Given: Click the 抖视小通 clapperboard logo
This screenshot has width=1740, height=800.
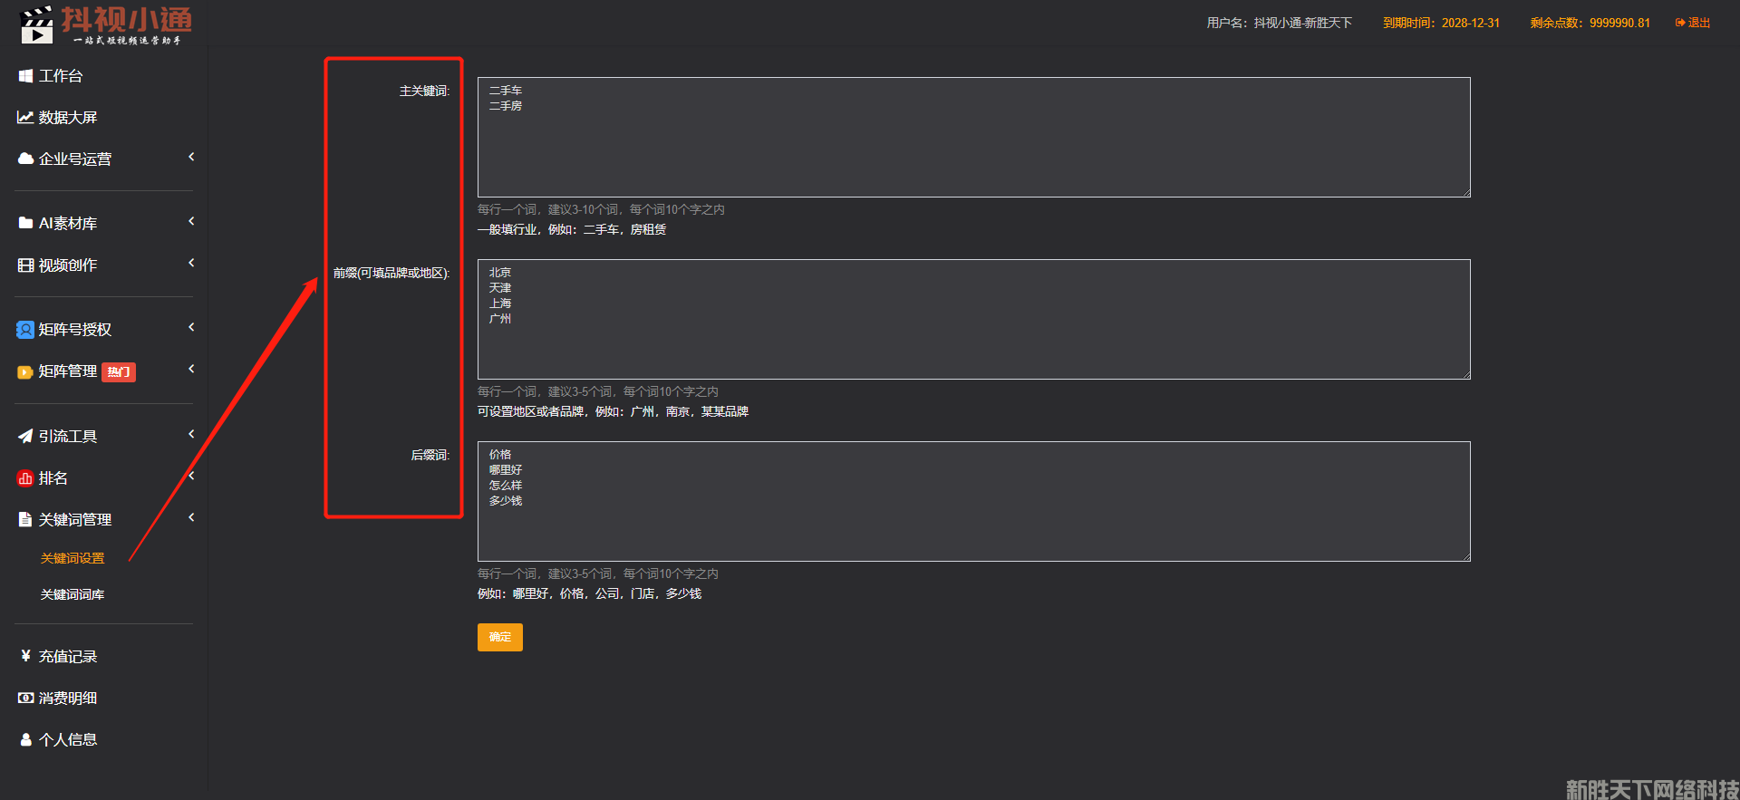Looking at the screenshot, I should (x=37, y=24).
